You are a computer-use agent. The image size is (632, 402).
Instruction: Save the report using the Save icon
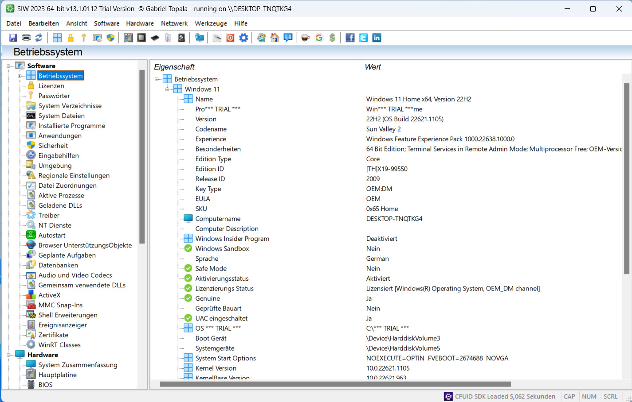(x=12, y=38)
